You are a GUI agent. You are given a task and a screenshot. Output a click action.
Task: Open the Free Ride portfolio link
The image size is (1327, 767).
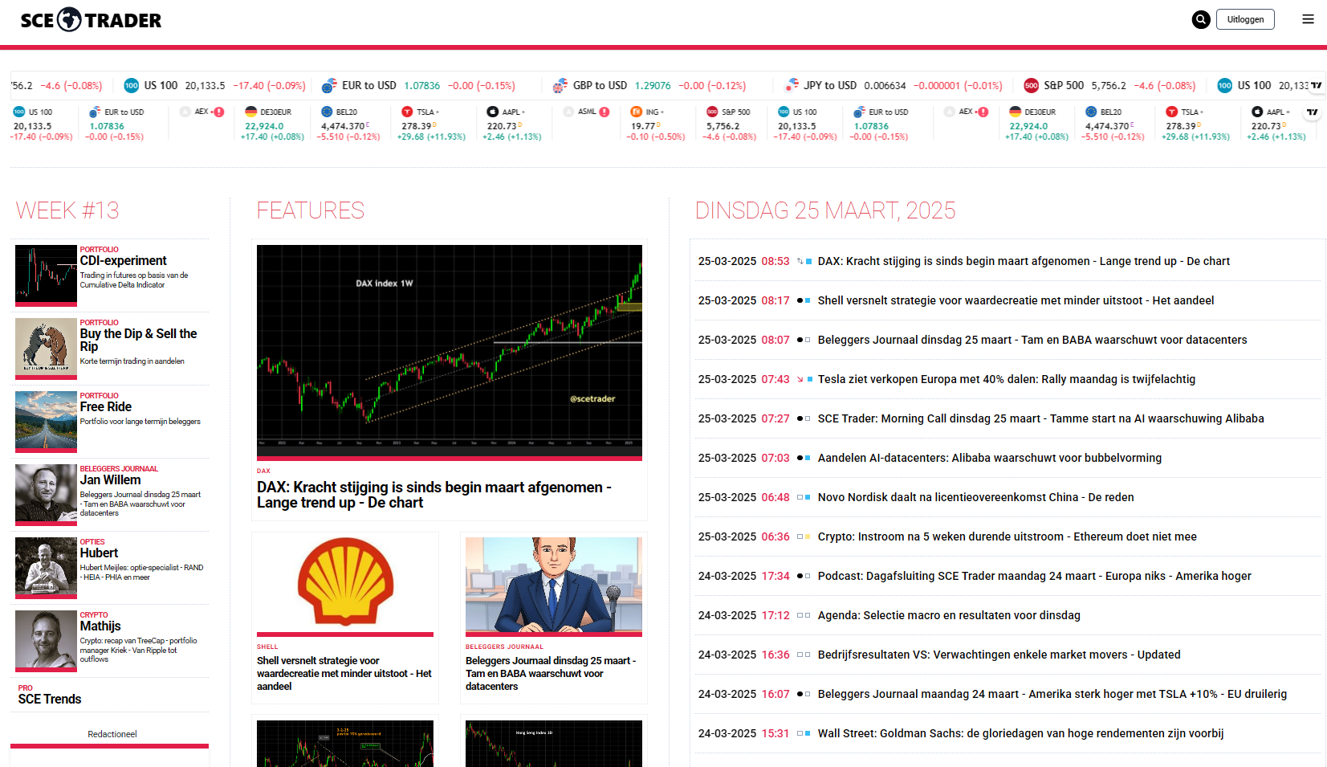106,406
